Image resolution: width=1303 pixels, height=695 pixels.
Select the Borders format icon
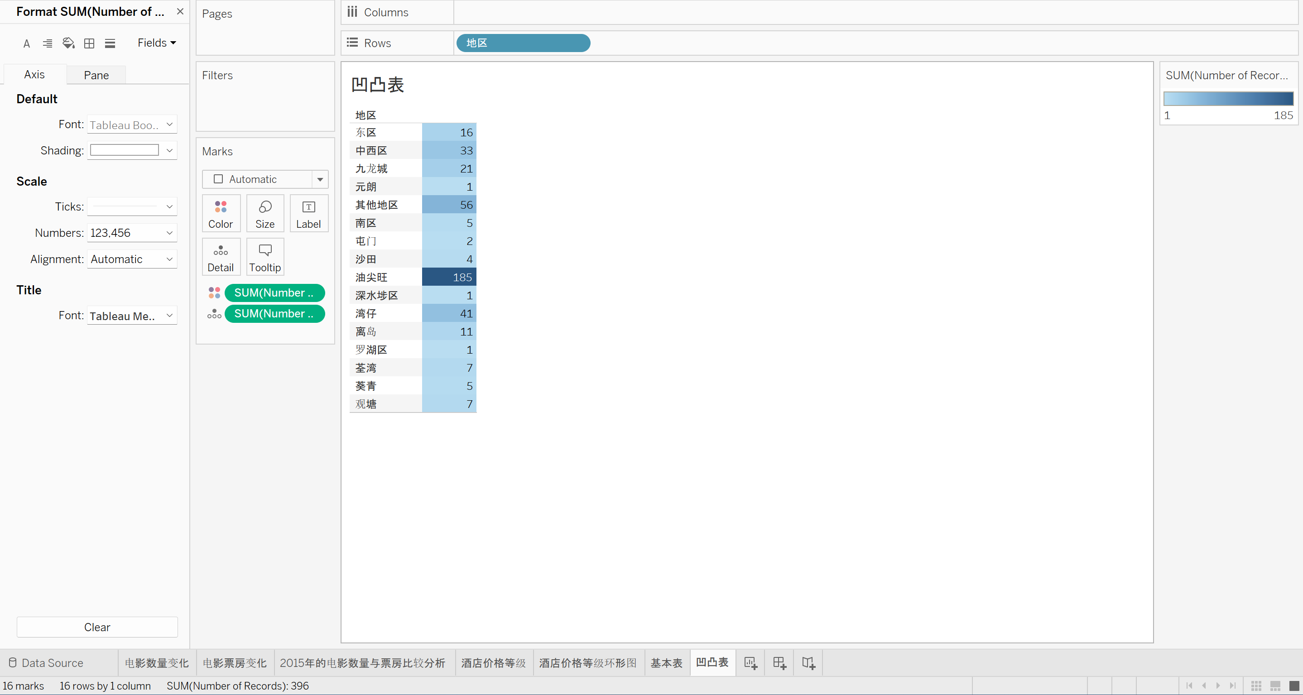(x=89, y=43)
